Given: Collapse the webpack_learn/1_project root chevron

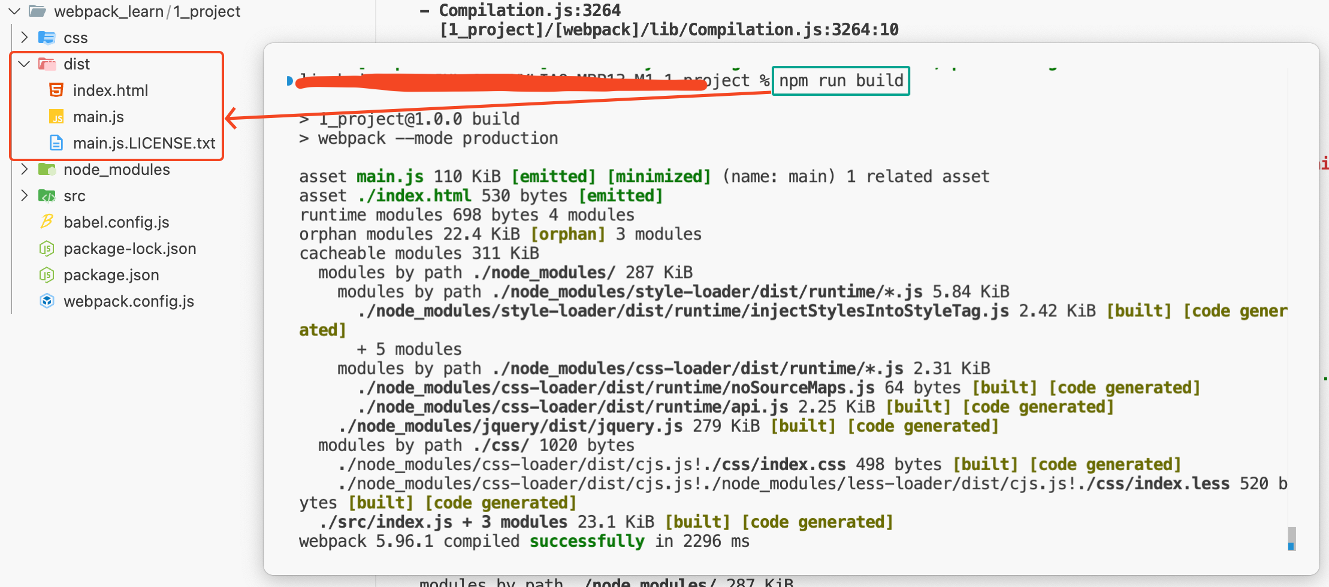Looking at the screenshot, I should click(x=15, y=11).
